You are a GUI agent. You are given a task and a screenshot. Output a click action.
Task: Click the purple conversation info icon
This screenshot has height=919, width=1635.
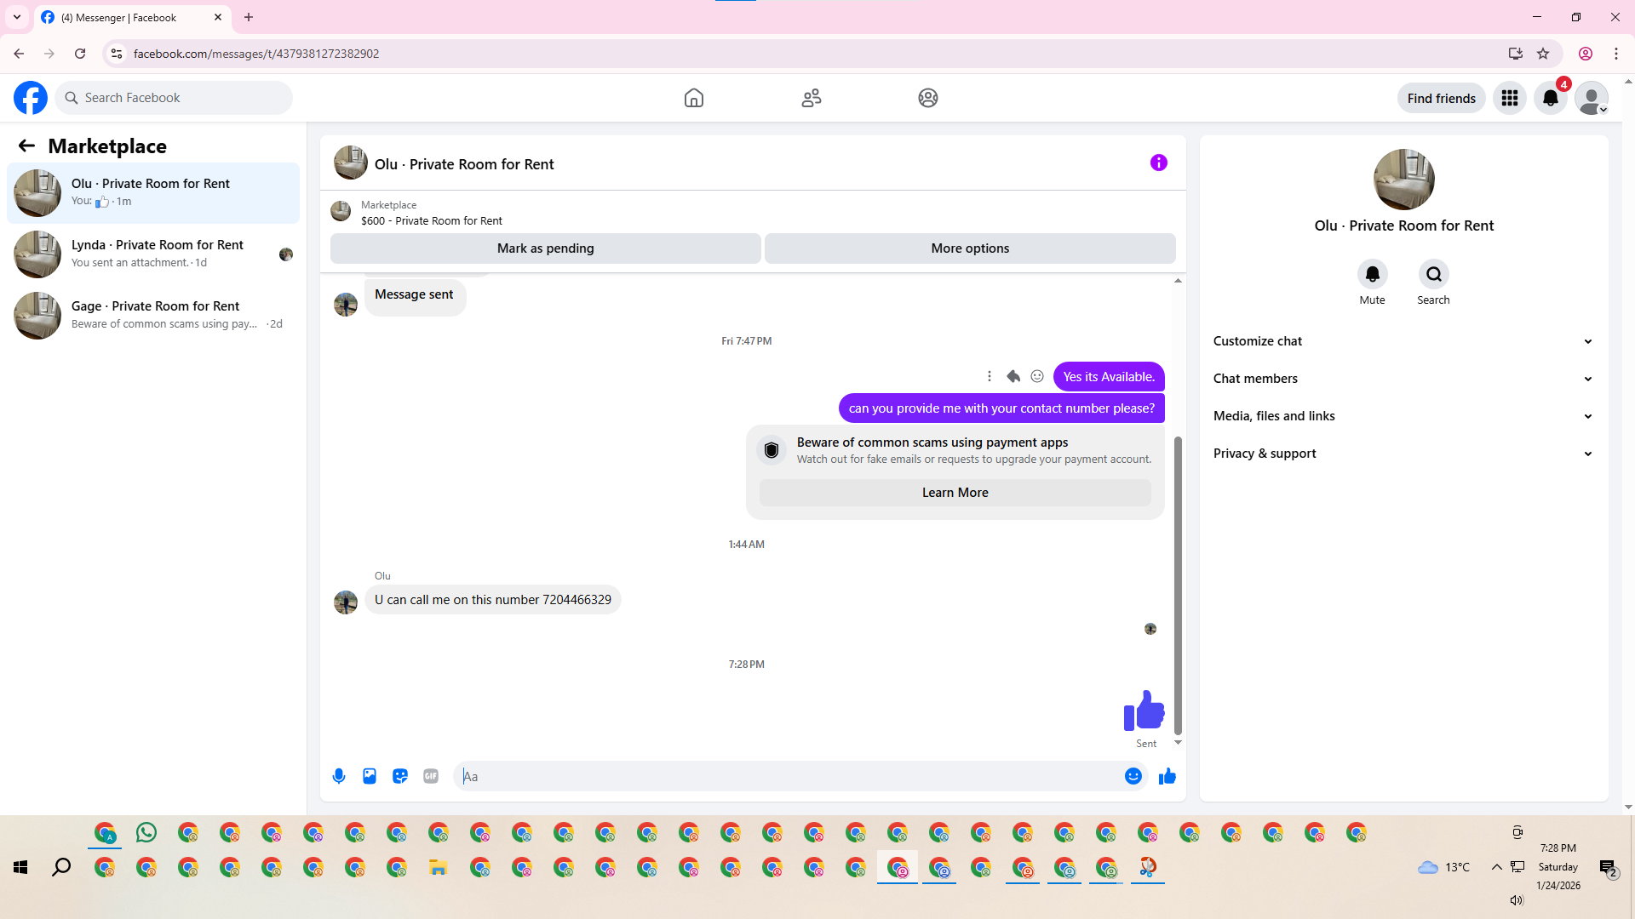tap(1159, 163)
